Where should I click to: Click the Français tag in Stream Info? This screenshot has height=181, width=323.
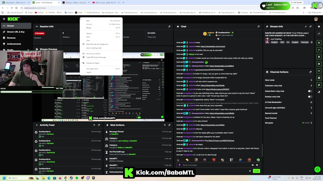[305, 42]
